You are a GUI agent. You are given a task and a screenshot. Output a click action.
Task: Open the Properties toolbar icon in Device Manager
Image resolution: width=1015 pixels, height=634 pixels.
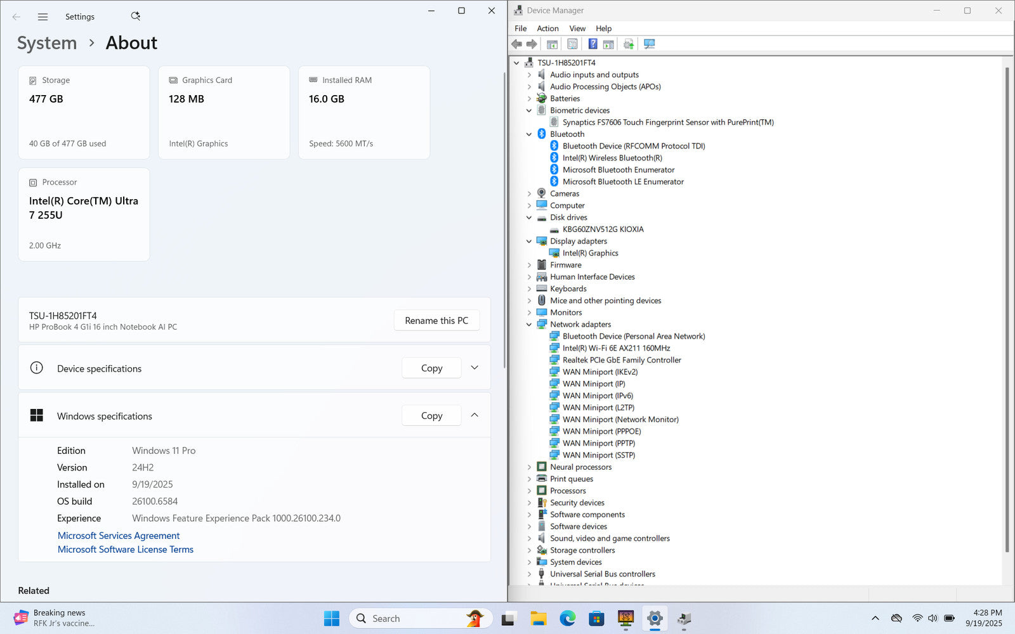[572, 44]
